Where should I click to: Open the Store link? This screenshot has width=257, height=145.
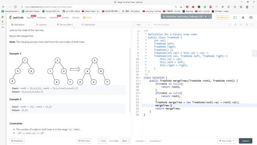87,17
